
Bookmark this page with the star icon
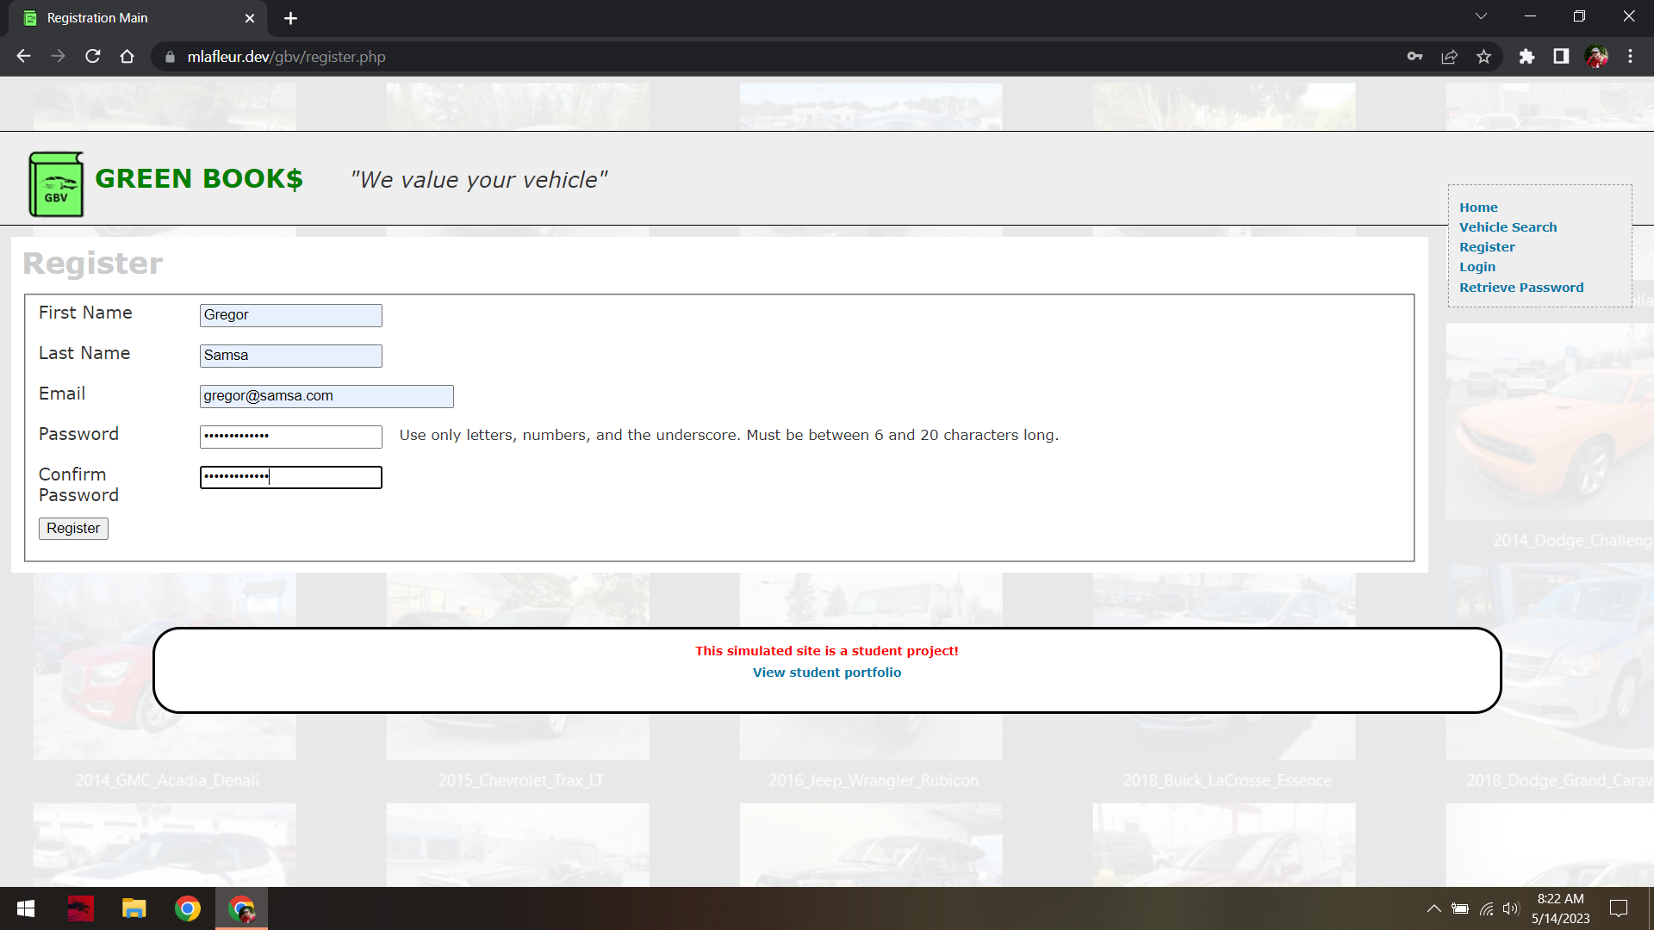click(1483, 57)
